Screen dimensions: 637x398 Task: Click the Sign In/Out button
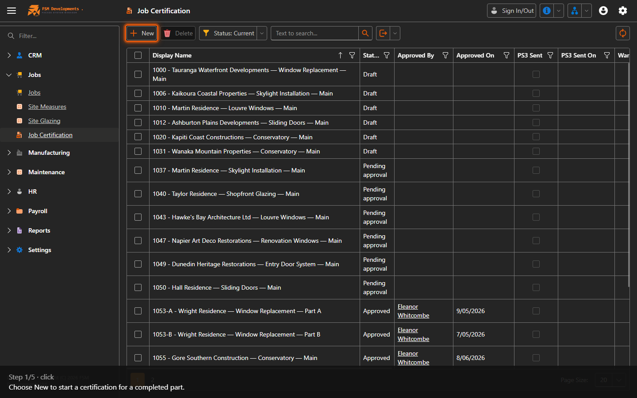[x=511, y=11]
